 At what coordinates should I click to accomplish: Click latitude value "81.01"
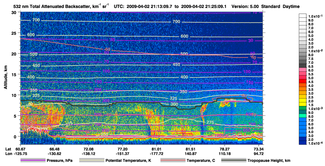point(156,149)
